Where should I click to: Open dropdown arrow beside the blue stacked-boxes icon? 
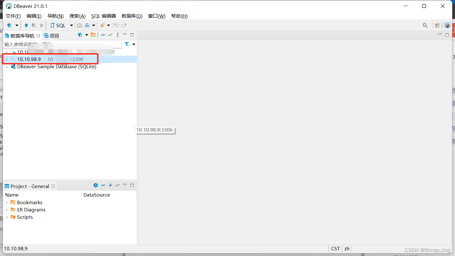pyautogui.click(x=94, y=25)
